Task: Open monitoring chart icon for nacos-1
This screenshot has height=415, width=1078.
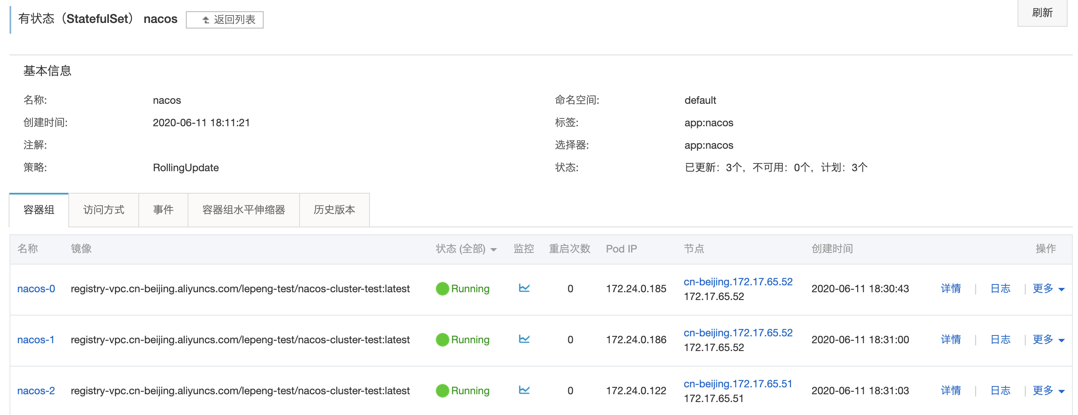Action: (524, 339)
